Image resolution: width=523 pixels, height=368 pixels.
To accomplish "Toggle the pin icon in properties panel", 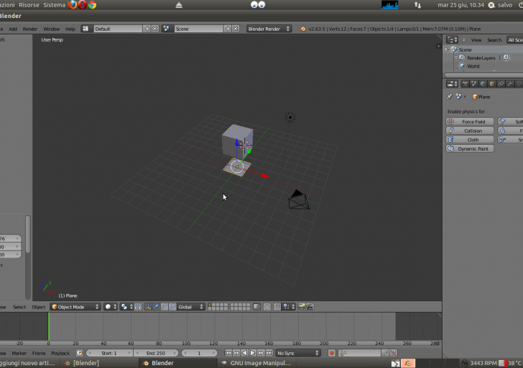I will tap(450, 96).
